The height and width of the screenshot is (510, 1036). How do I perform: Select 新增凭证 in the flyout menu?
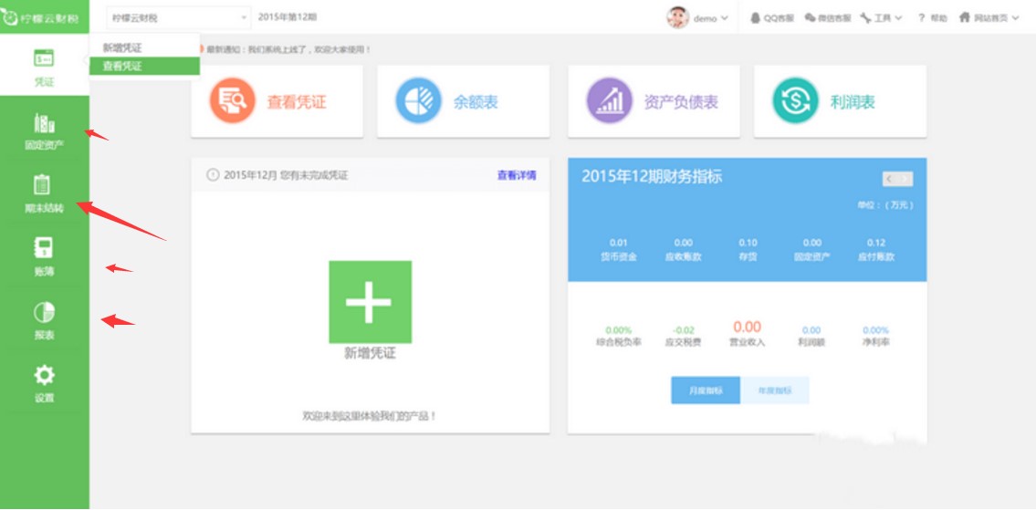coord(122,47)
